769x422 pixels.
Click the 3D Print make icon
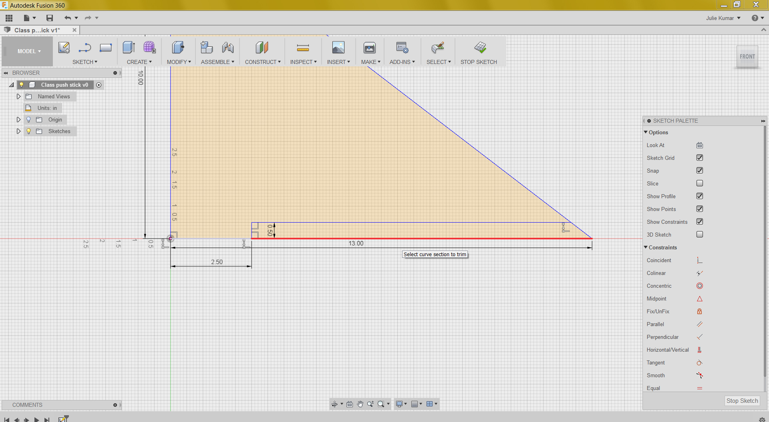[370, 48]
